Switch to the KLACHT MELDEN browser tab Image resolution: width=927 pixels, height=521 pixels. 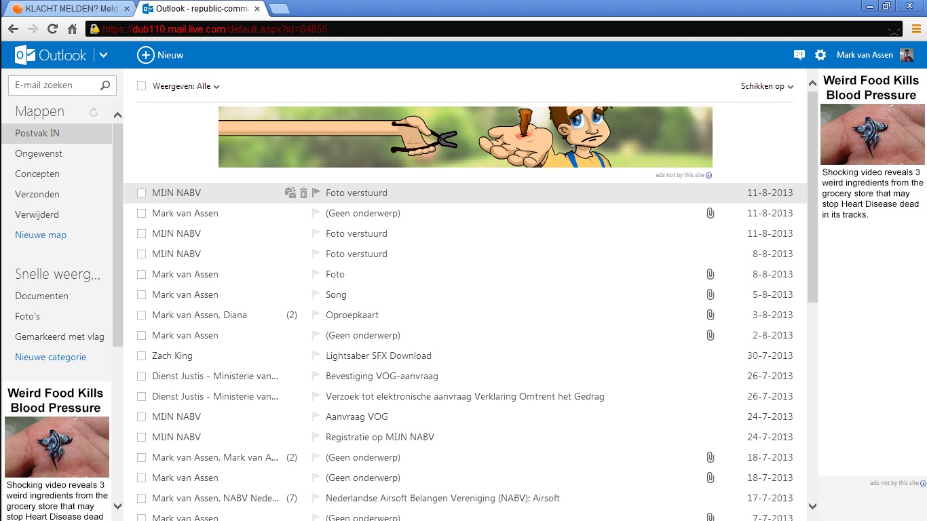pos(66,9)
